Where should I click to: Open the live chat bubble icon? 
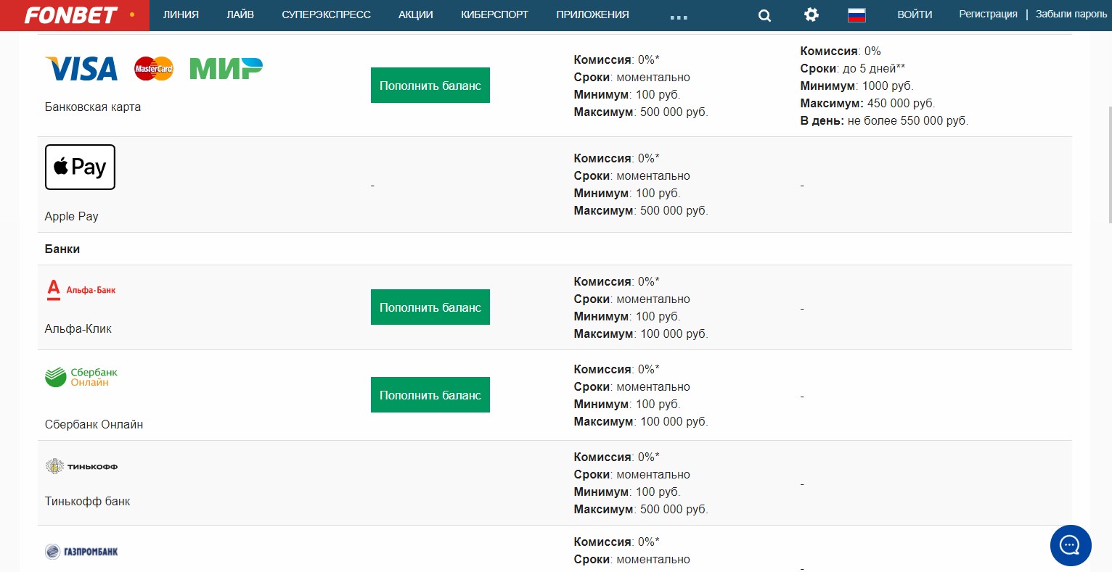click(x=1071, y=545)
